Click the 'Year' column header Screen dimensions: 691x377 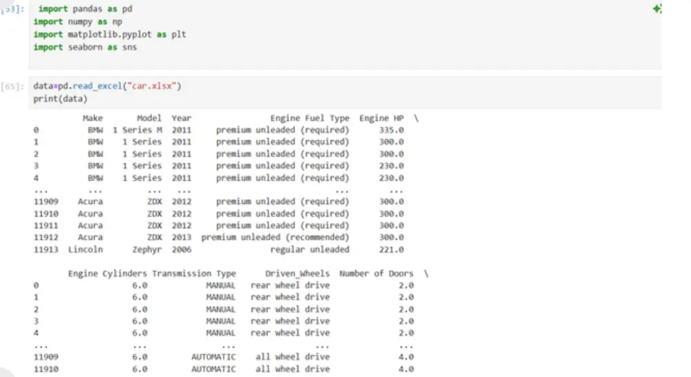(x=182, y=118)
